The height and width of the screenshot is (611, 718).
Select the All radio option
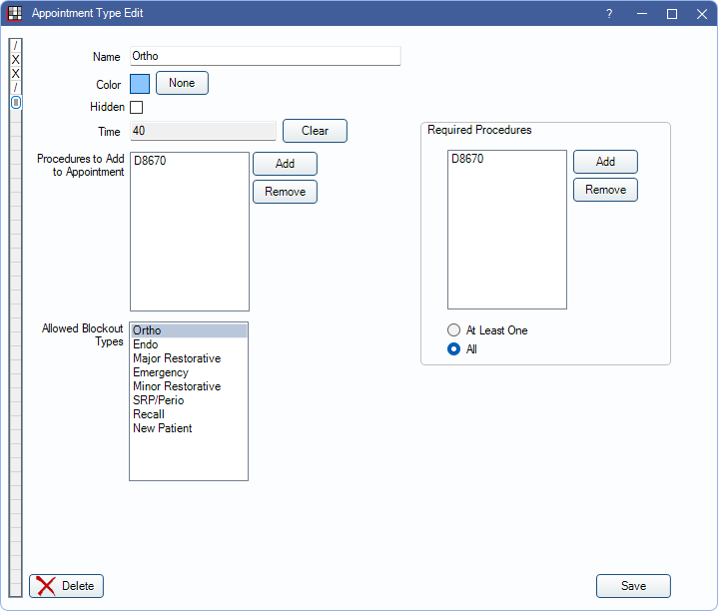coord(454,349)
